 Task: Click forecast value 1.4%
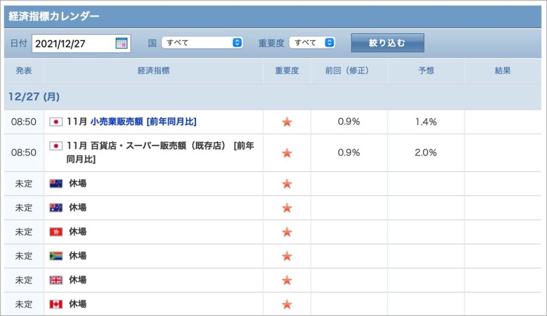click(426, 122)
